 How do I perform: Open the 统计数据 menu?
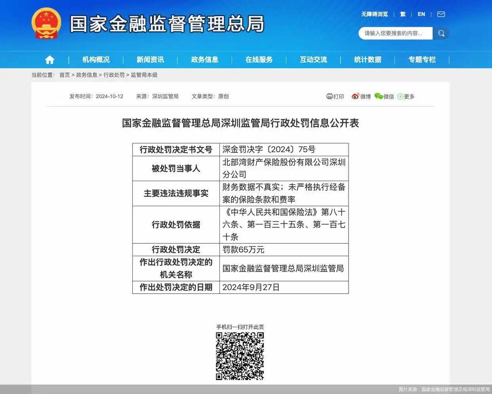point(368,60)
